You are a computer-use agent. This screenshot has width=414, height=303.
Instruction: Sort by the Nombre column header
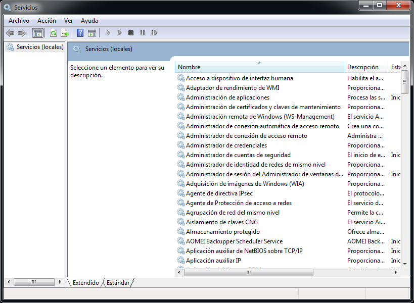(259, 67)
